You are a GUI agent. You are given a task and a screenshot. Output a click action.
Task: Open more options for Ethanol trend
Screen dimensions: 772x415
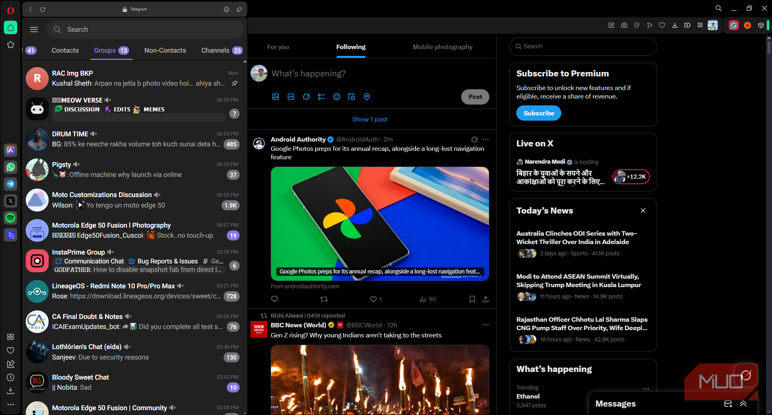click(x=646, y=389)
